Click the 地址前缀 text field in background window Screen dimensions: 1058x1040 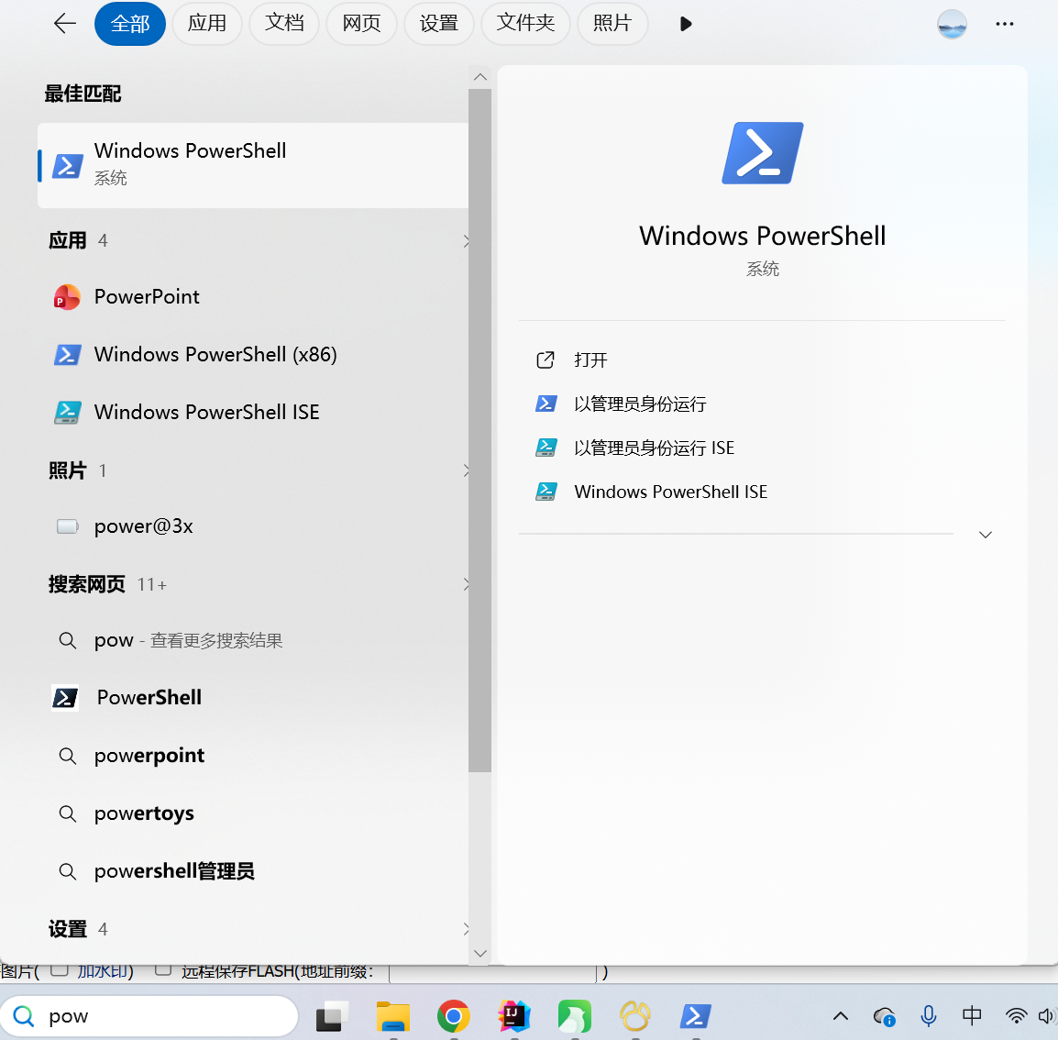(x=493, y=972)
